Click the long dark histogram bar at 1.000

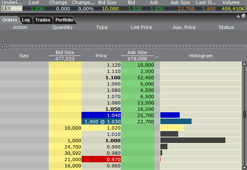tap(193, 140)
